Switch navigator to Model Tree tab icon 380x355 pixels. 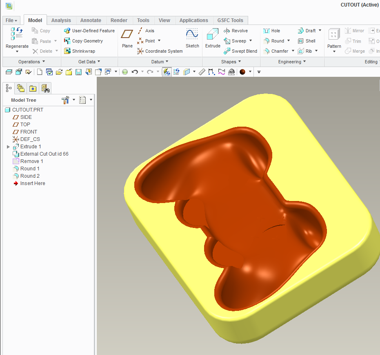9,88
